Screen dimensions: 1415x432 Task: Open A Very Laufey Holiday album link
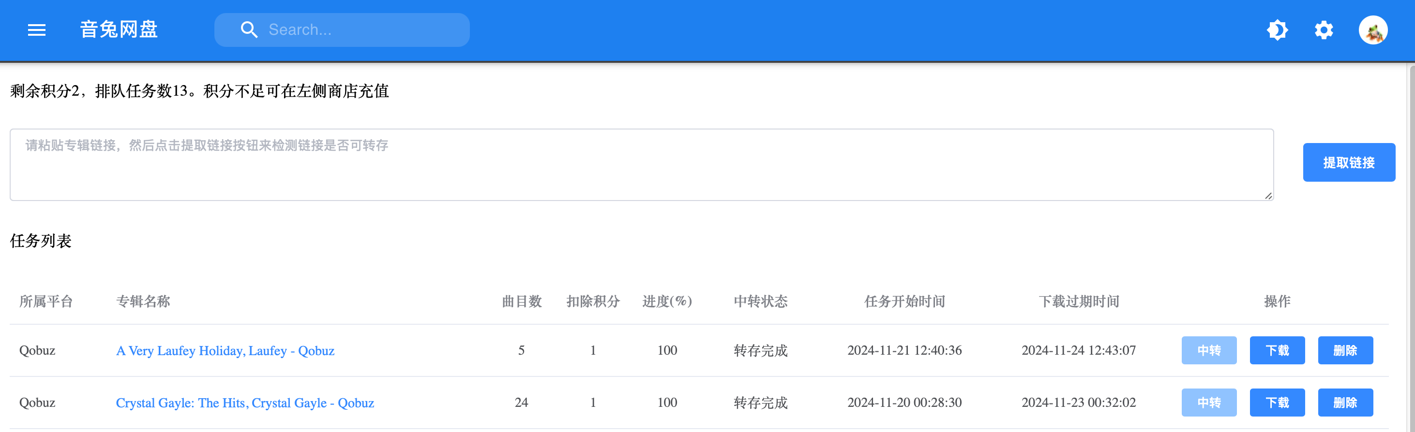coord(225,351)
